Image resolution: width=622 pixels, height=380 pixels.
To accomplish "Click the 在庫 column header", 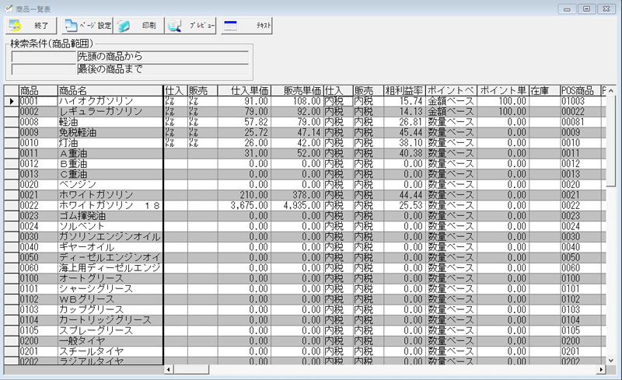I will tap(543, 91).
